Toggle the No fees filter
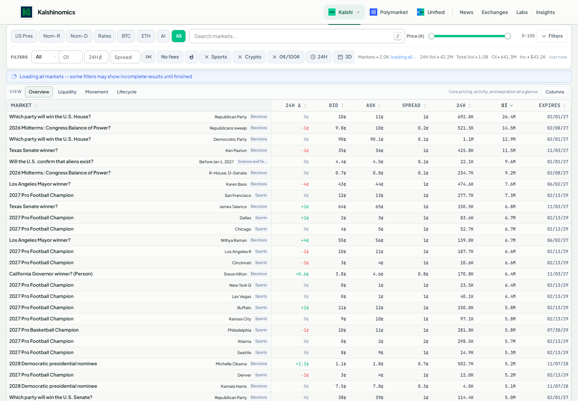 pos(170,57)
